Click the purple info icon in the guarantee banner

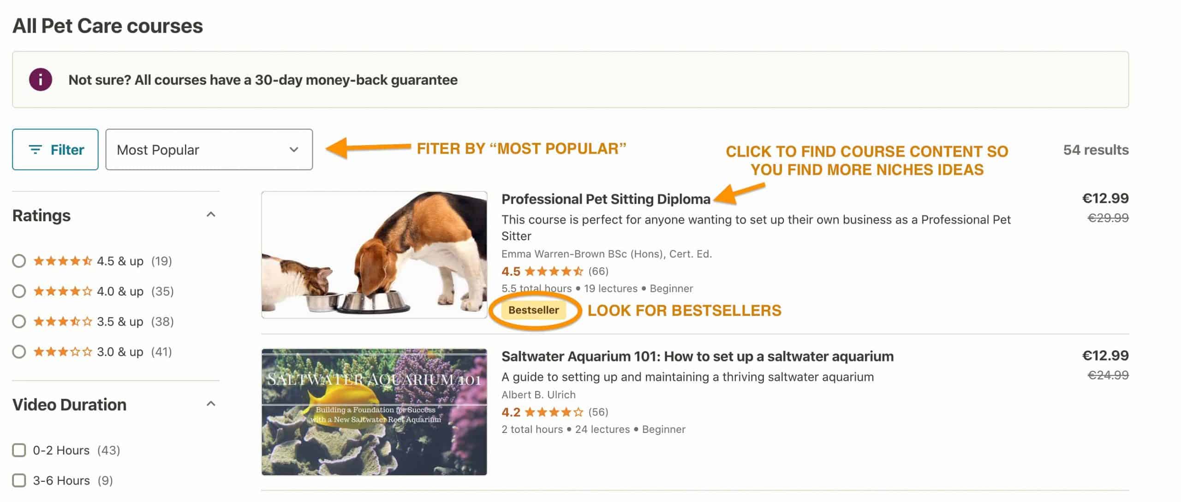(41, 79)
